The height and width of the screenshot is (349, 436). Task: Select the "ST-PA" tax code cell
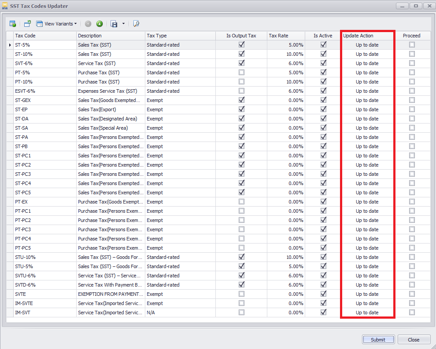coord(45,137)
